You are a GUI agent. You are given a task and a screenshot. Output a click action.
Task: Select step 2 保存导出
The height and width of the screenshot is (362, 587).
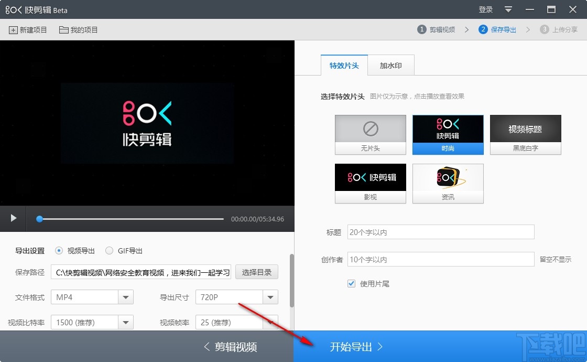click(x=497, y=29)
